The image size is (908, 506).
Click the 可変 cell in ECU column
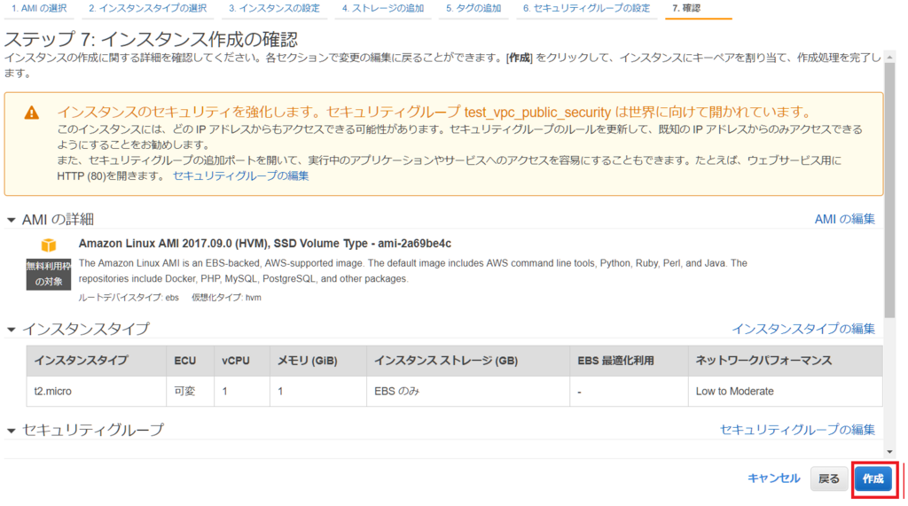pyautogui.click(x=190, y=392)
